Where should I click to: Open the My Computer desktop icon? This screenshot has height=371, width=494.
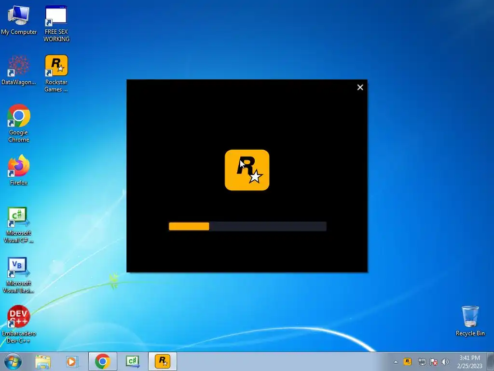click(x=19, y=19)
